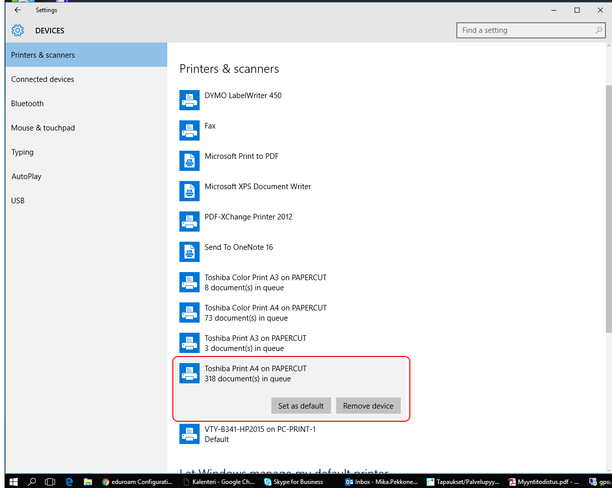Open Typing settings section

click(x=86, y=152)
